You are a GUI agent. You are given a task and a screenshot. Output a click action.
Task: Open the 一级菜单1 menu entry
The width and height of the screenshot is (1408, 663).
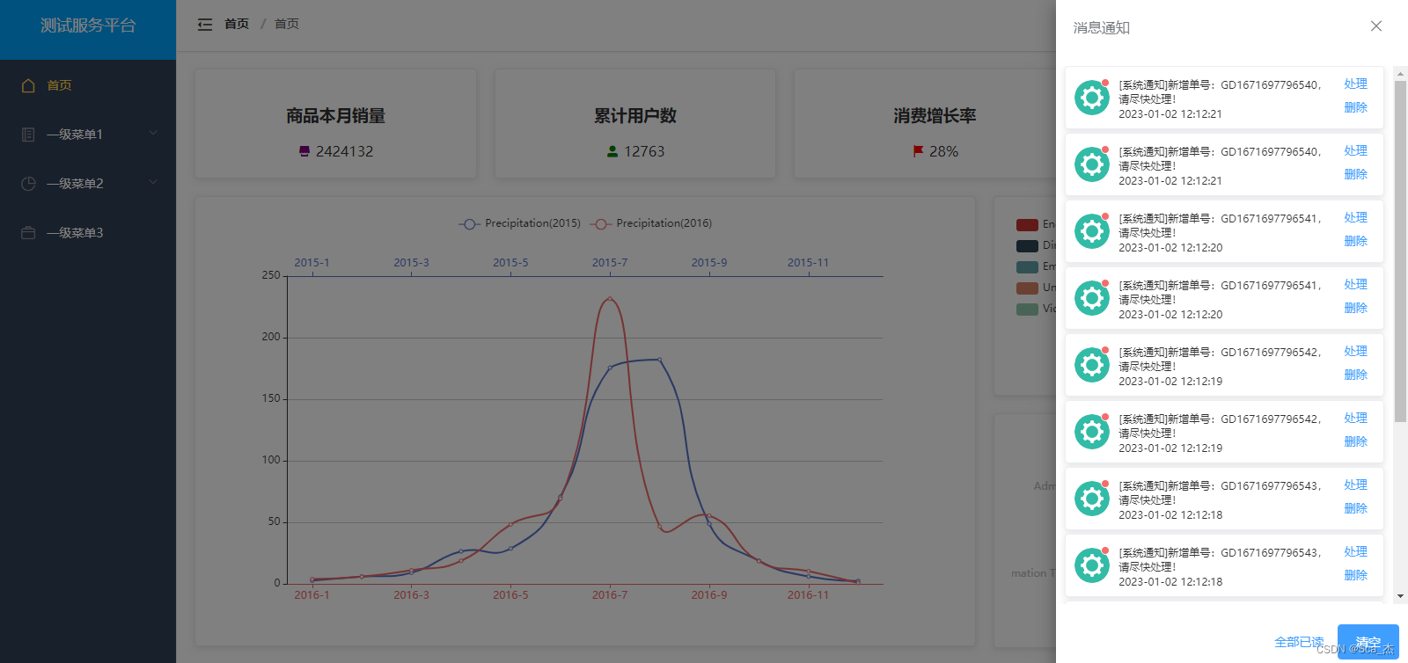coord(88,135)
